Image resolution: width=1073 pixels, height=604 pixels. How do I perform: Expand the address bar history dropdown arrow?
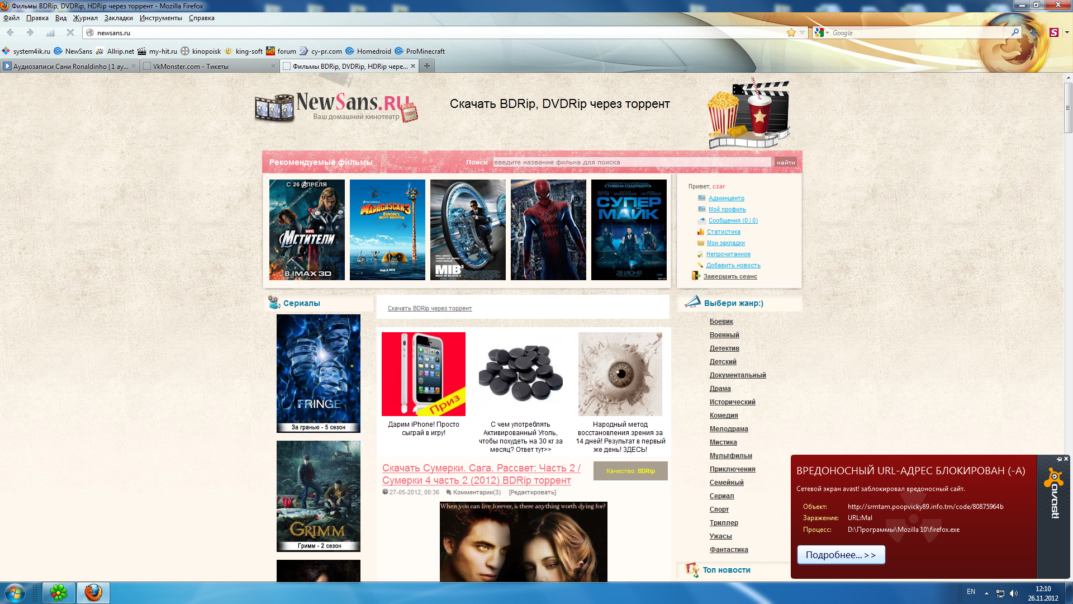tap(803, 32)
